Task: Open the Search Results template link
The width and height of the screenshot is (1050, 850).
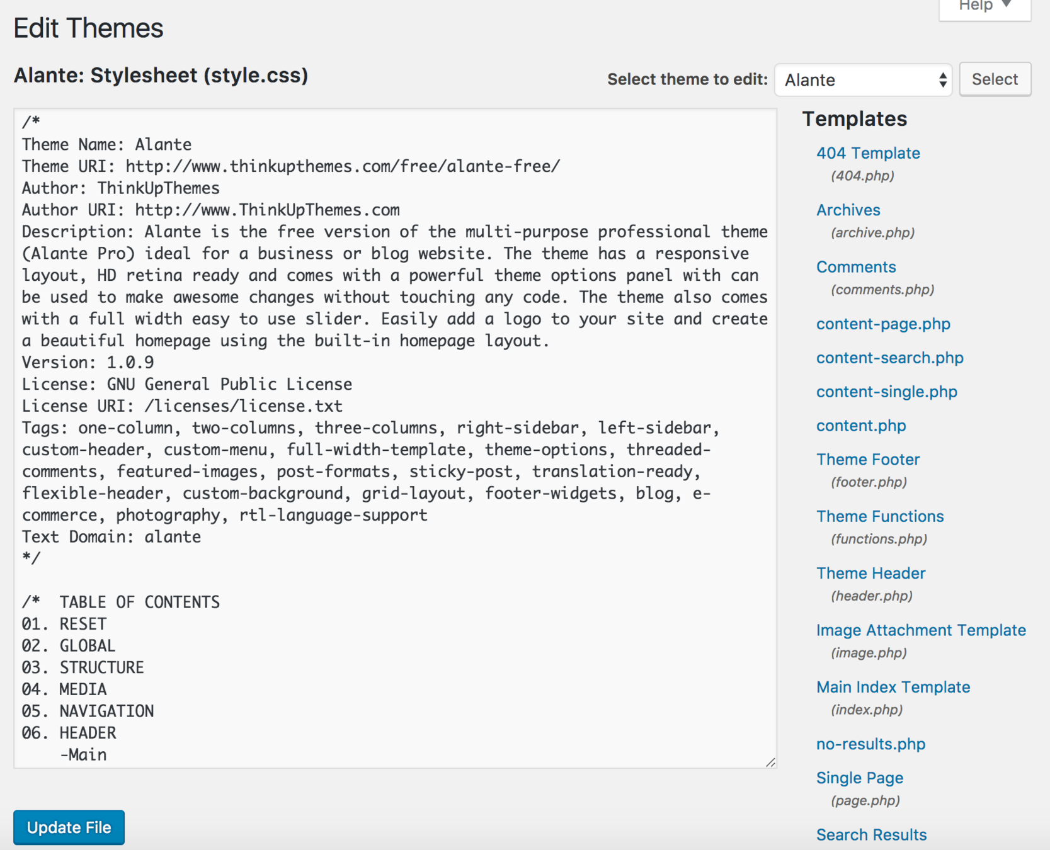Action: click(871, 835)
